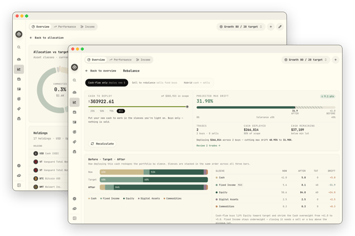Select the Hybrid cash + sells mode

point(197,83)
